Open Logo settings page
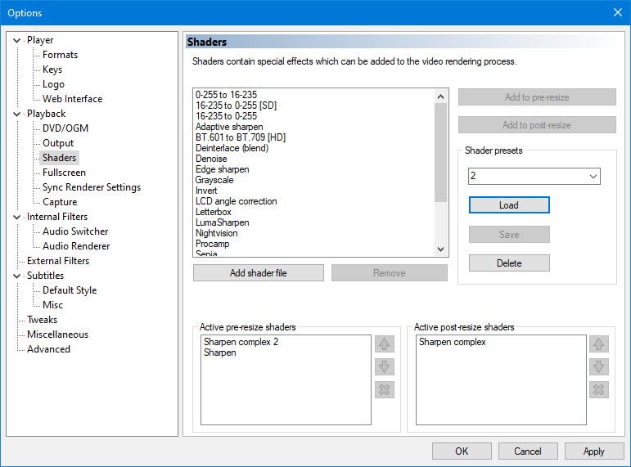Screen dimensions: 631x467 click(x=53, y=84)
